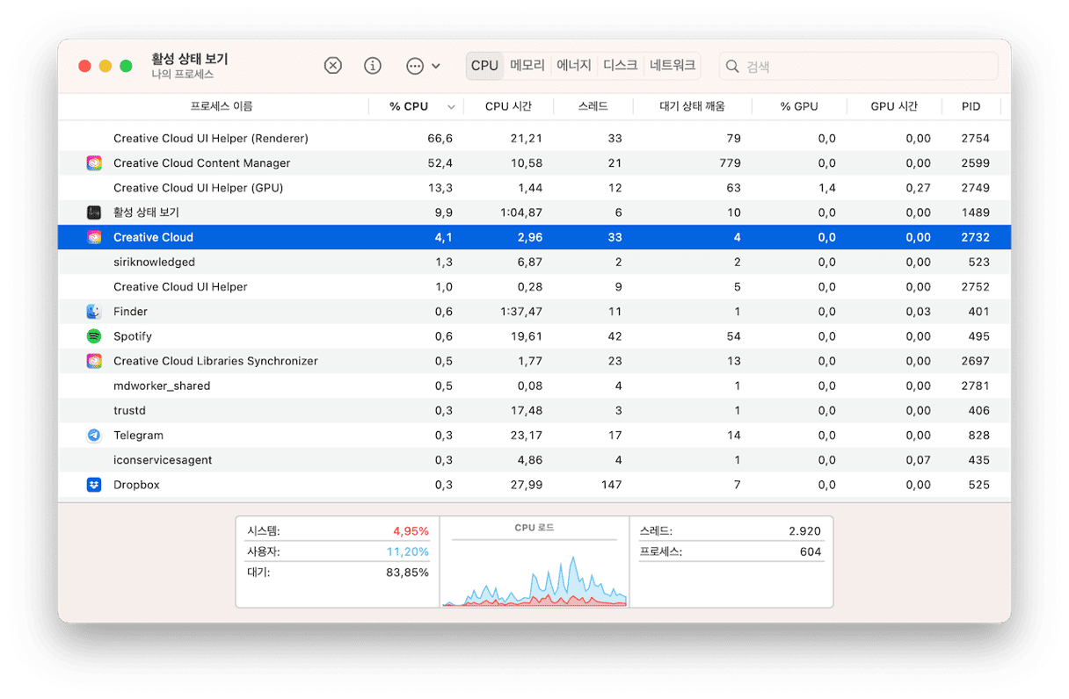Click the 활성 상태 보기 row app icon

pyautogui.click(x=94, y=213)
